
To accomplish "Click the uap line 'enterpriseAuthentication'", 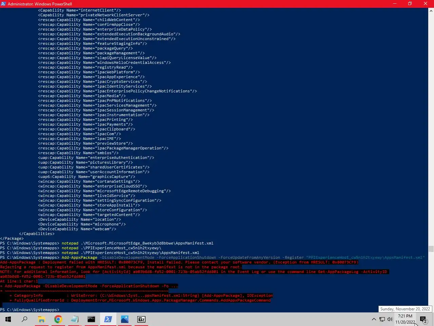I will (96, 158).
